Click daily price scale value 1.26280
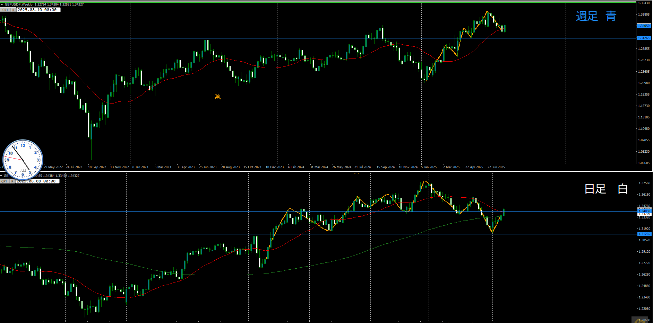The height and width of the screenshot is (323, 653). (x=644, y=275)
